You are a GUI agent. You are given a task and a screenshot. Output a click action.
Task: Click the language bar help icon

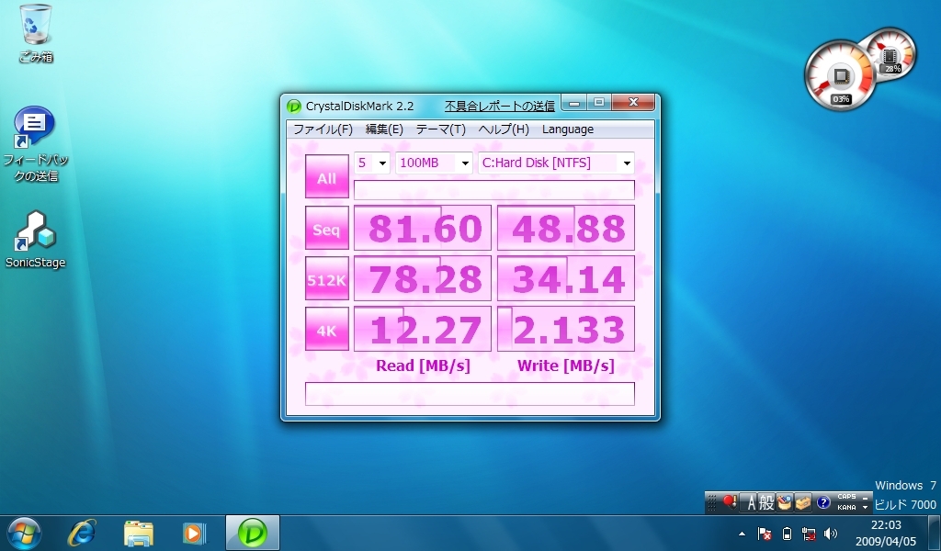[x=823, y=502]
